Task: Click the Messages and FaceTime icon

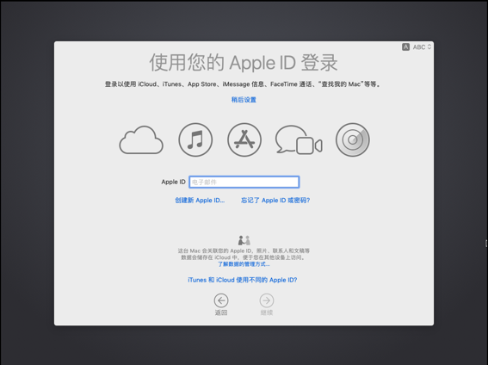Action: pos(299,139)
